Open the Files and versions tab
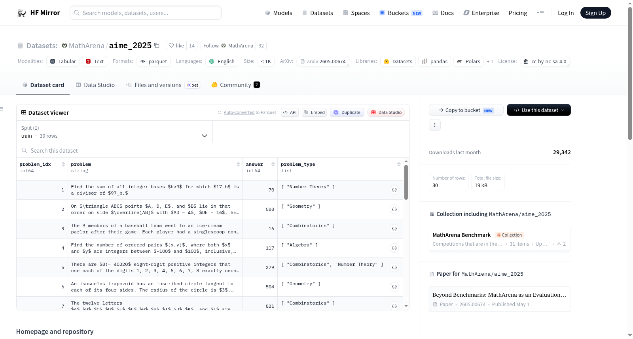Viewport: 633px width, 339px height. pos(163,85)
